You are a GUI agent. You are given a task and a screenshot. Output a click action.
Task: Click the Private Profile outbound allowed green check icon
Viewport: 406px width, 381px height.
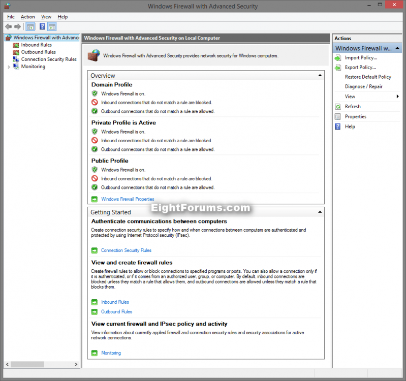(x=95, y=149)
